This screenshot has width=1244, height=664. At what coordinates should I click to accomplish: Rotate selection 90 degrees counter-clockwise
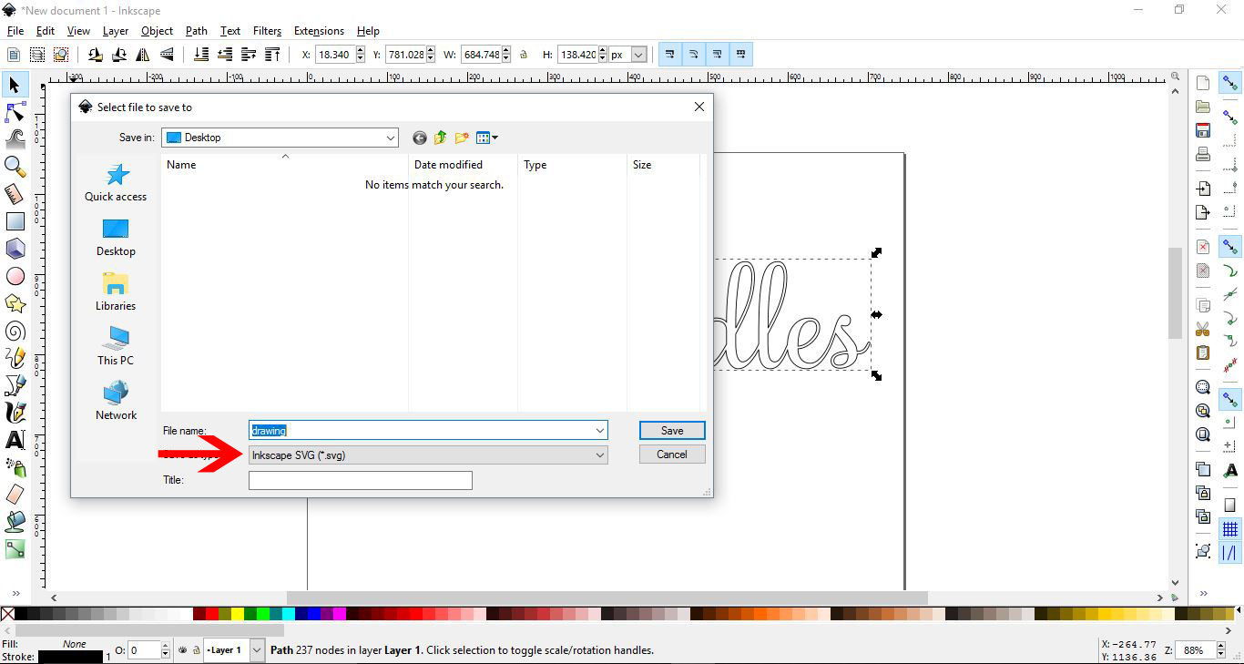click(x=96, y=55)
